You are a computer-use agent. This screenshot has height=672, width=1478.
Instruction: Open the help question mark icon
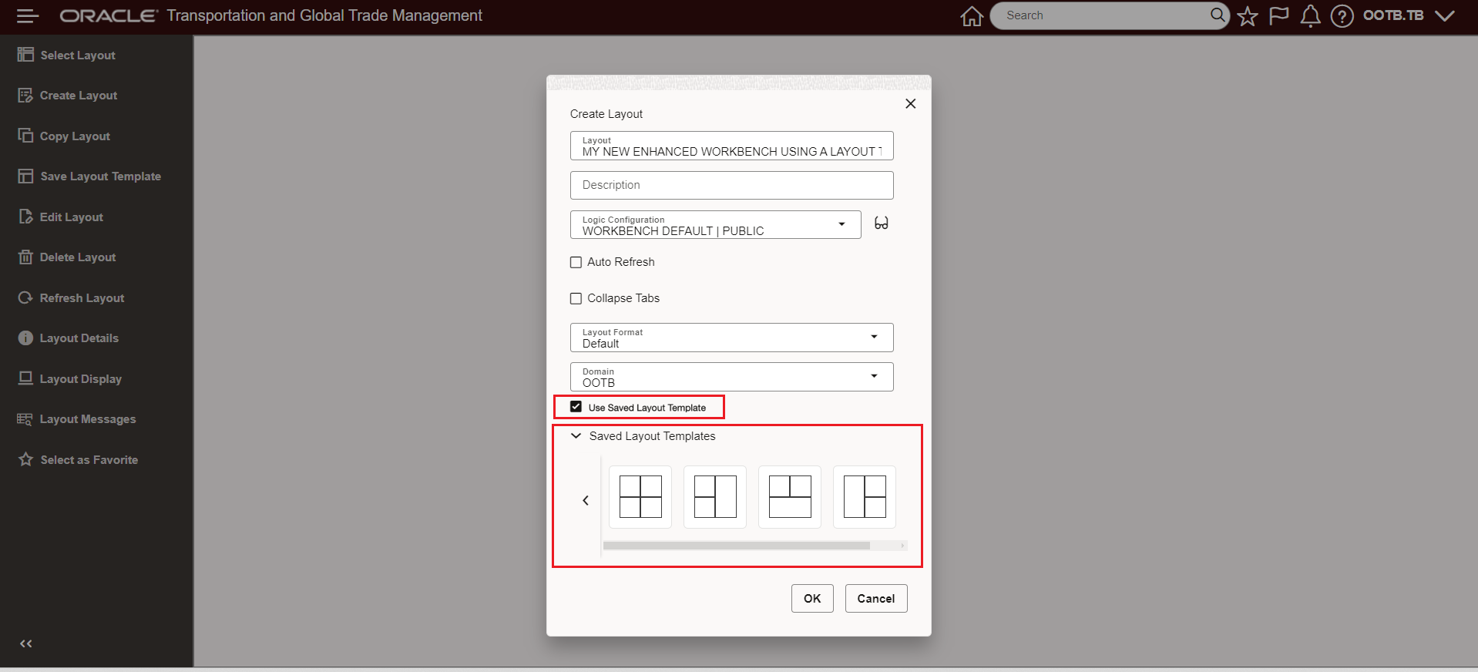(x=1342, y=15)
